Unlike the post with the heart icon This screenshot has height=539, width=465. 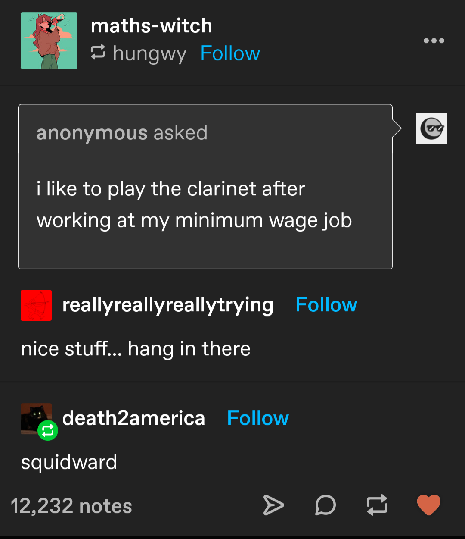pyautogui.click(x=429, y=505)
